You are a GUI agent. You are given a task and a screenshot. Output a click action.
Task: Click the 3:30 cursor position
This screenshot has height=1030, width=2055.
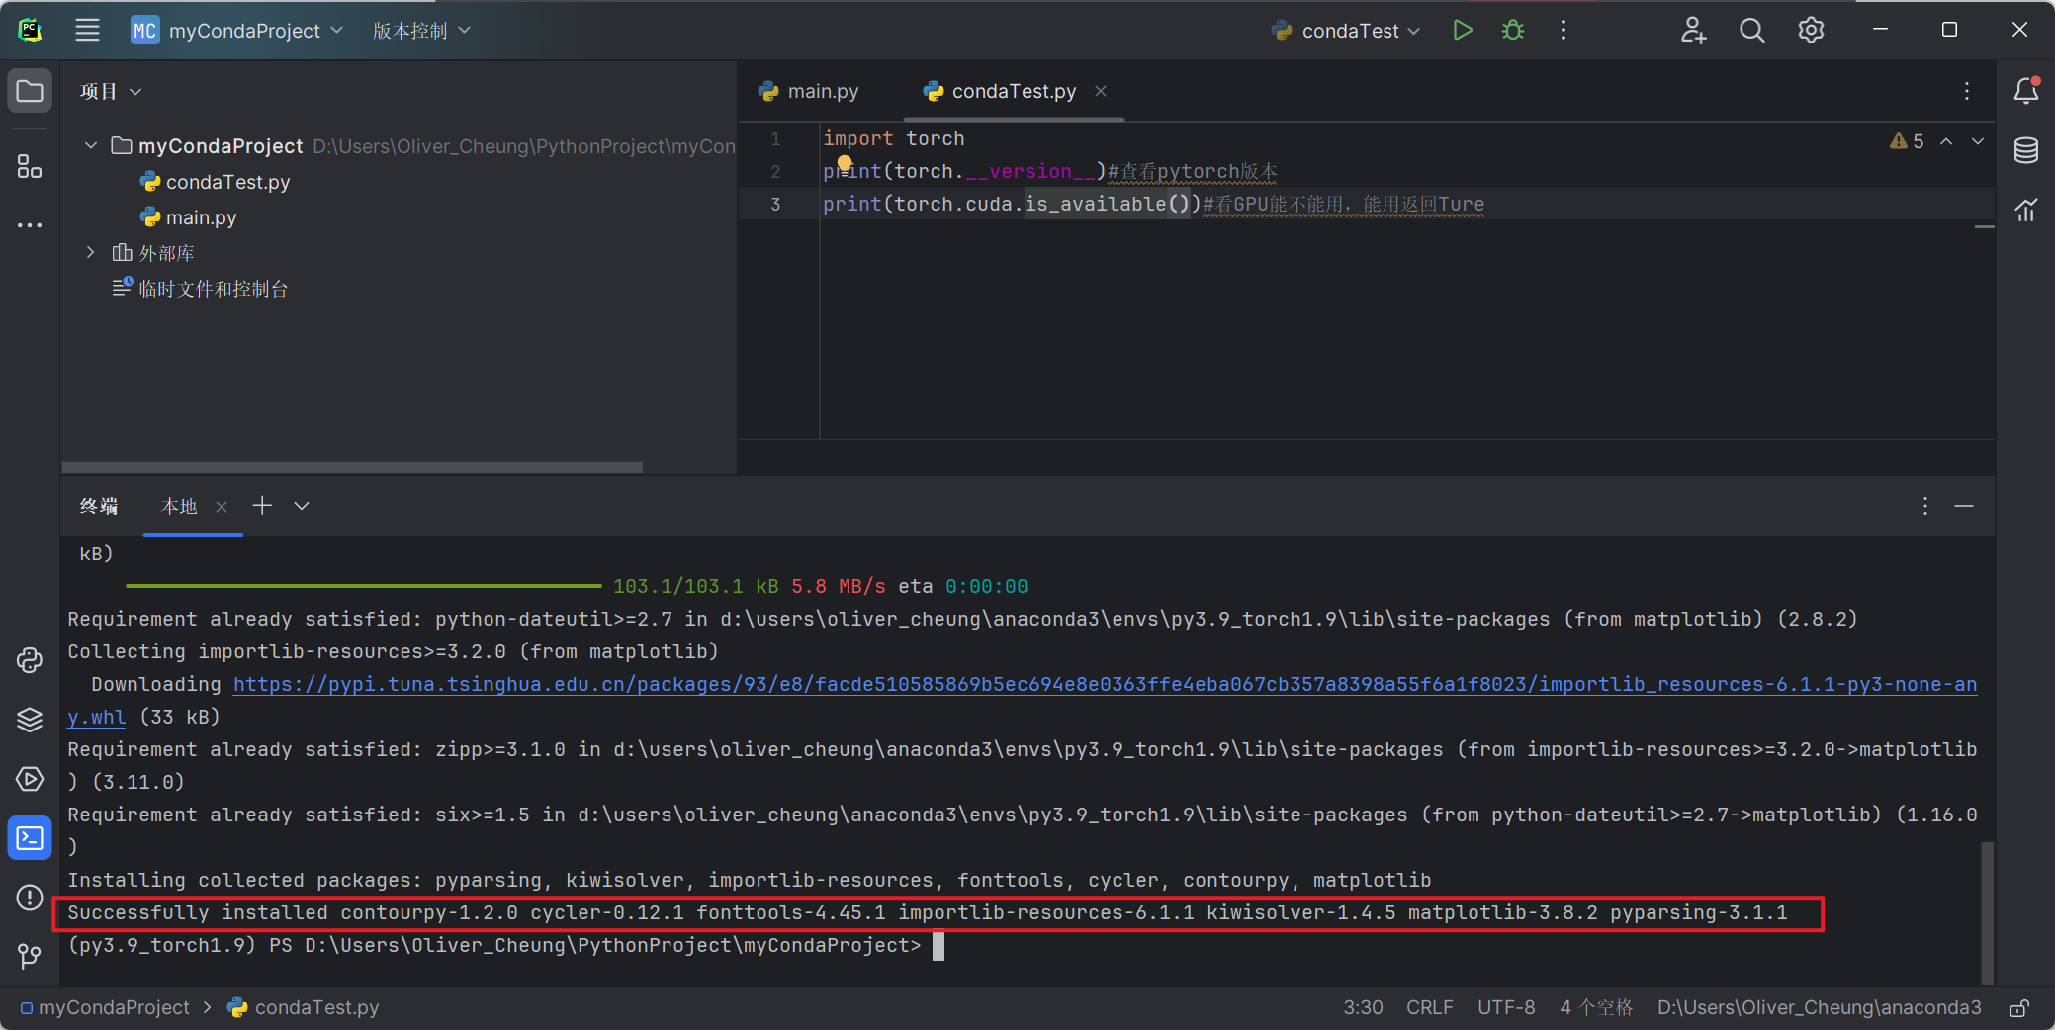pos(1363,1008)
